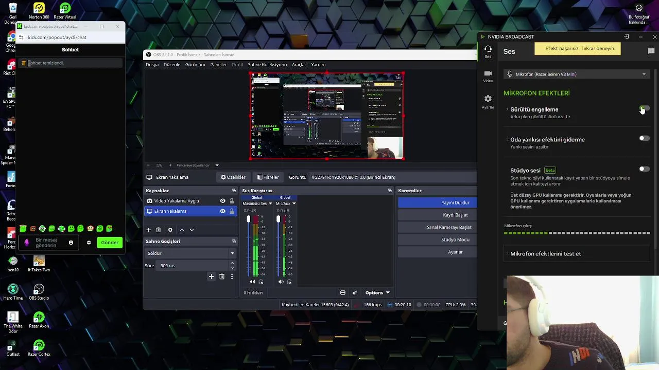Open the Ses tab in NVIDIA Broadcast sidebar
The image size is (659, 370).
click(488, 51)
